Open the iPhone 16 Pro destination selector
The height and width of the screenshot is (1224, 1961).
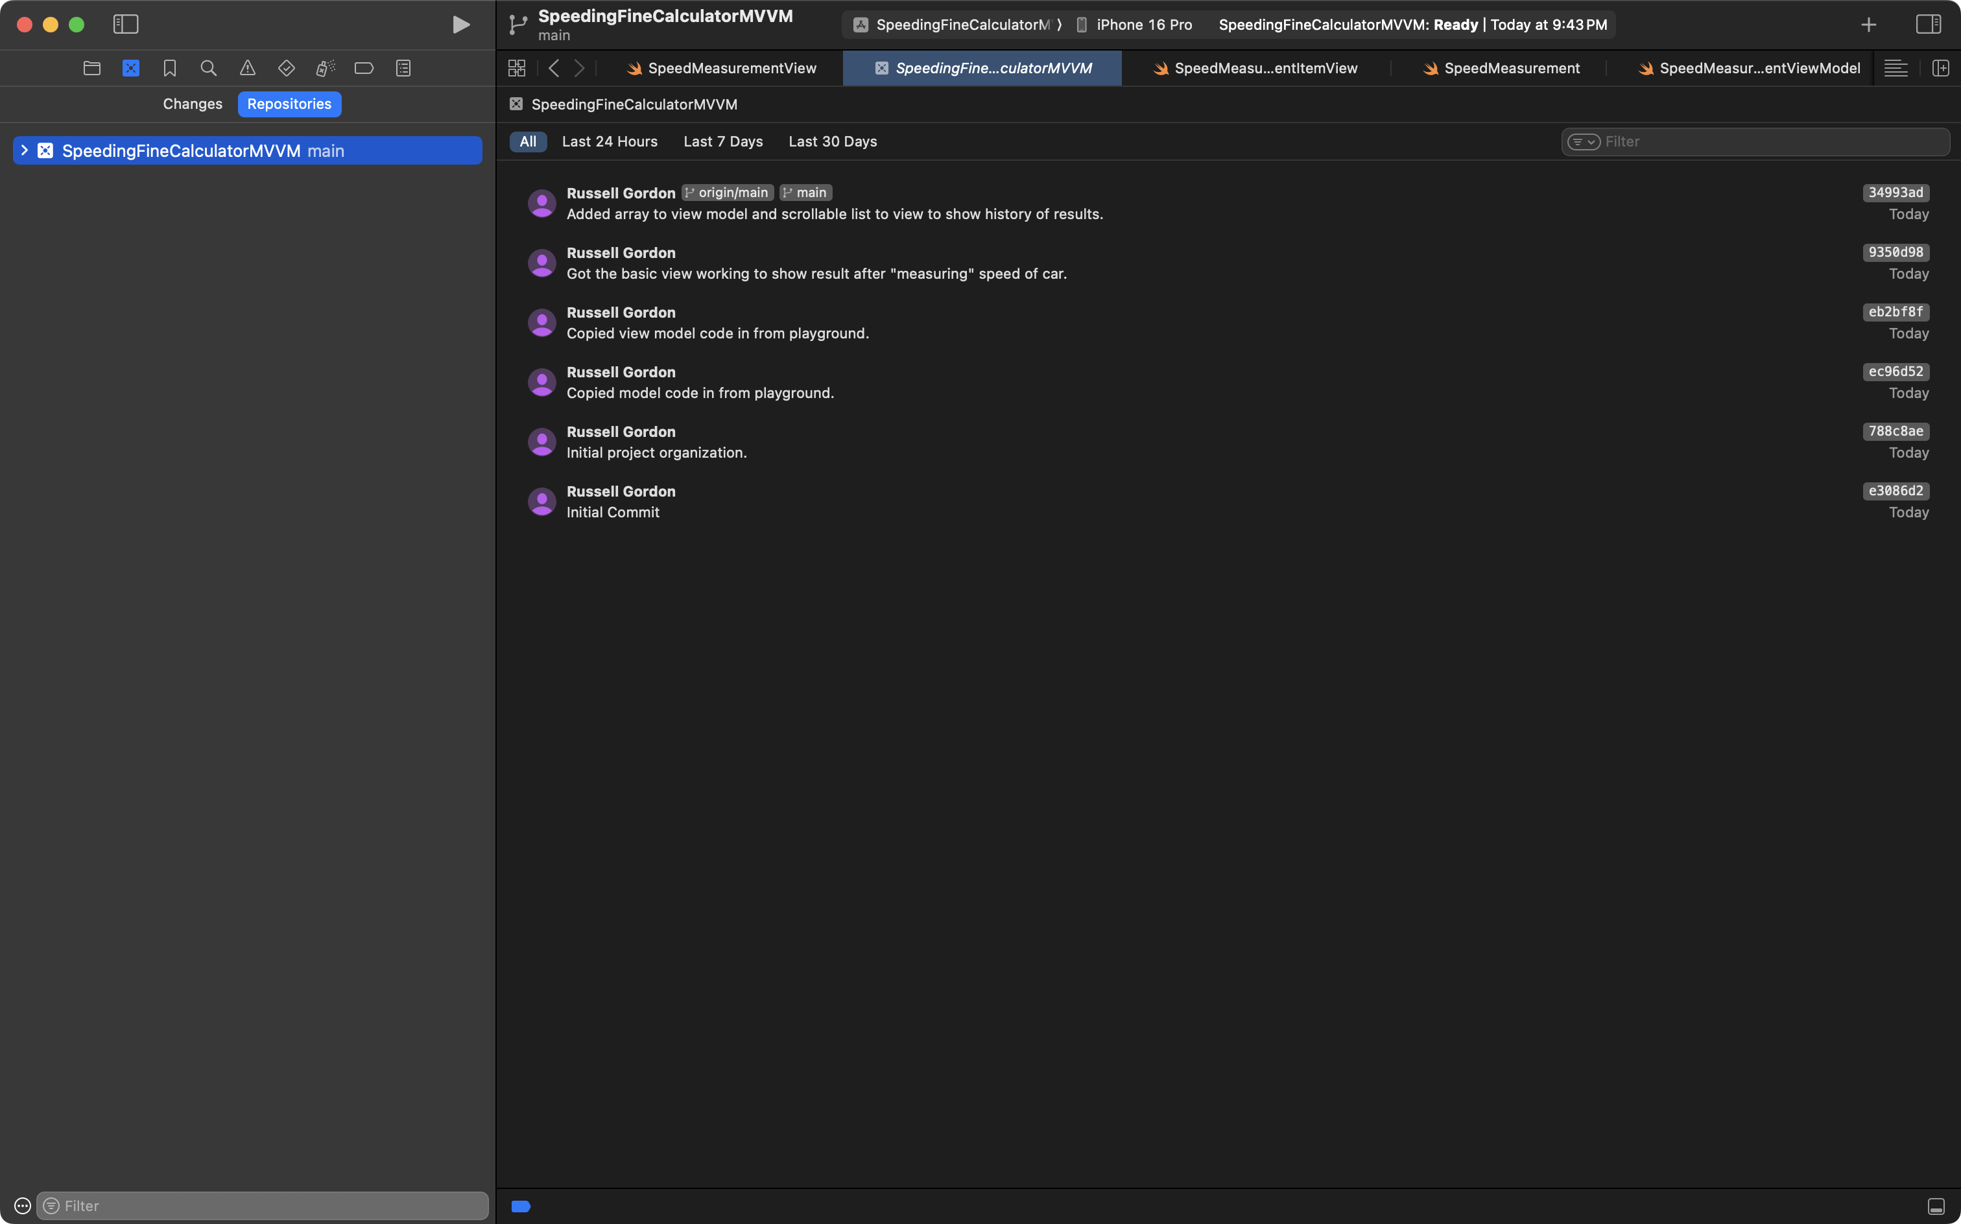(x=1143, y=24)
